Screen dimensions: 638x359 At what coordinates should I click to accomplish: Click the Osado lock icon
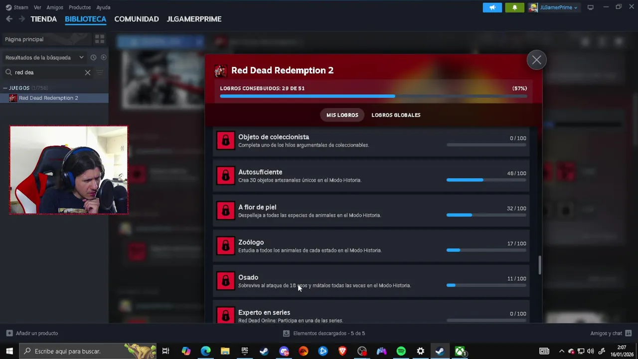coord(225,281)
